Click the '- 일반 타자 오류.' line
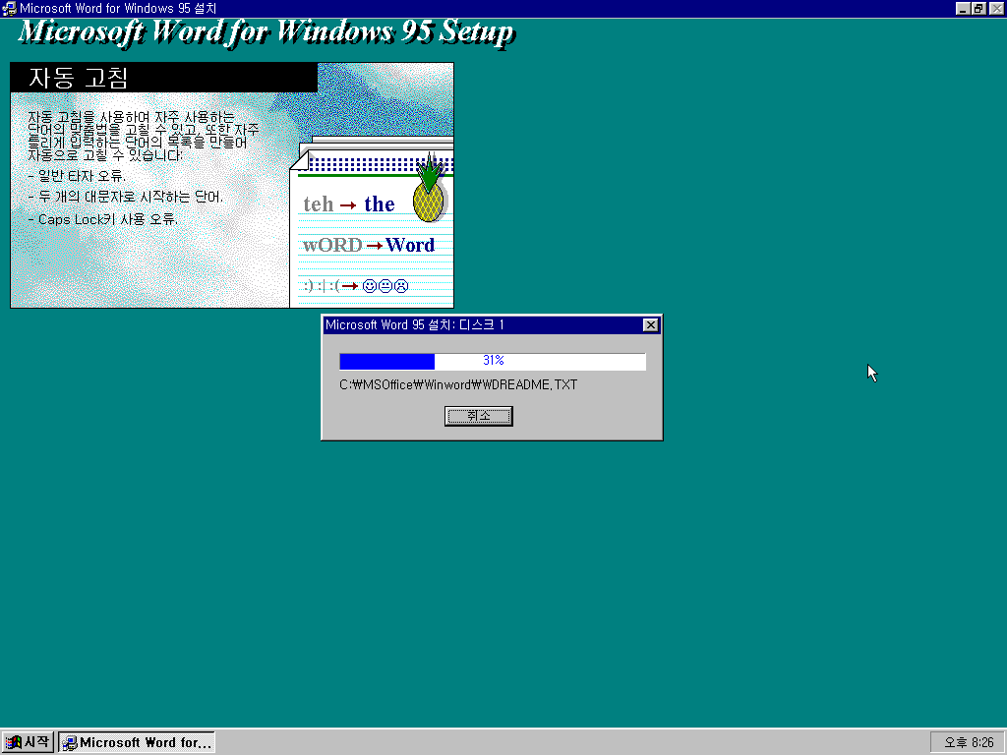This screenshot has height=755, width=1007. (77, 176)
